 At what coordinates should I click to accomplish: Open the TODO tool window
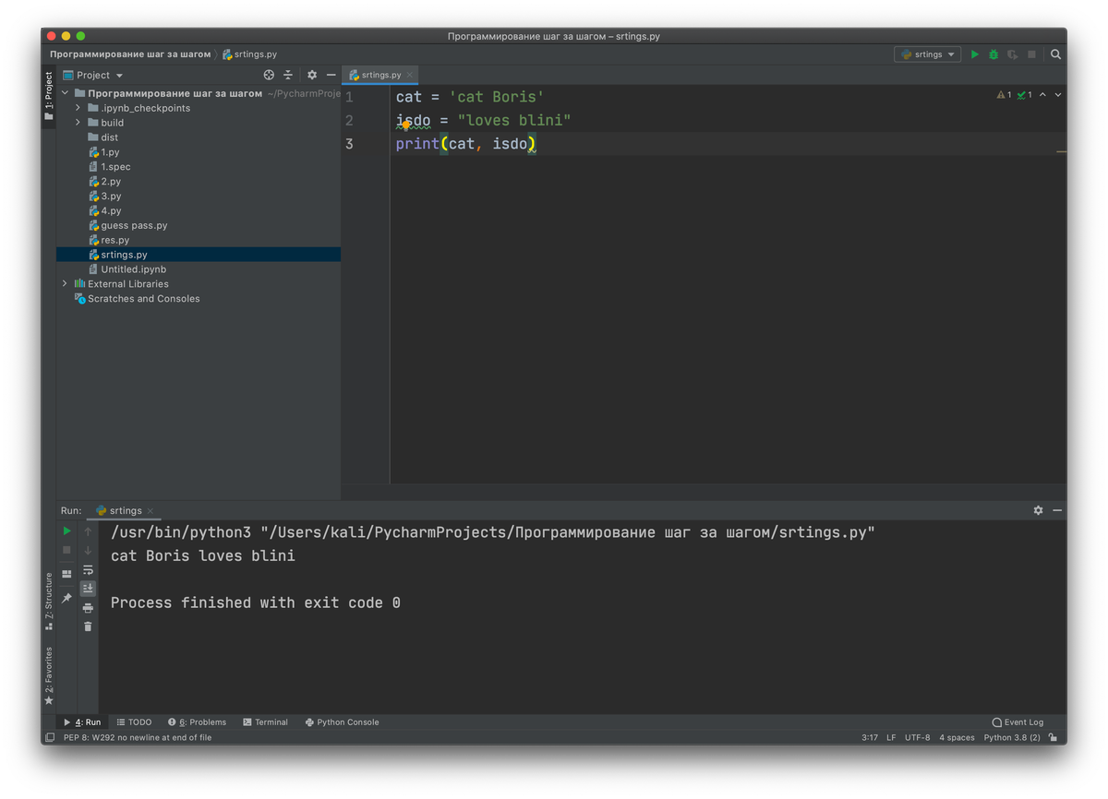pyautogui.click(x=134, y=722)
